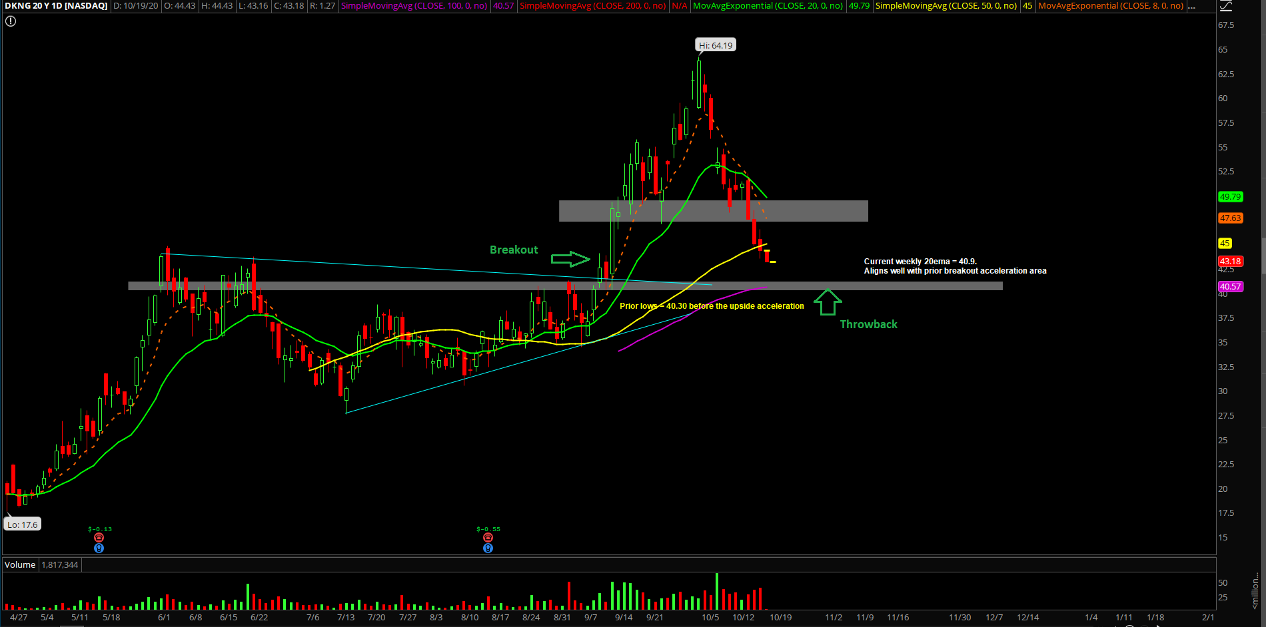
Task: Expand the hidden studies ellipsis in header
Action: [x=1192, y=6]
